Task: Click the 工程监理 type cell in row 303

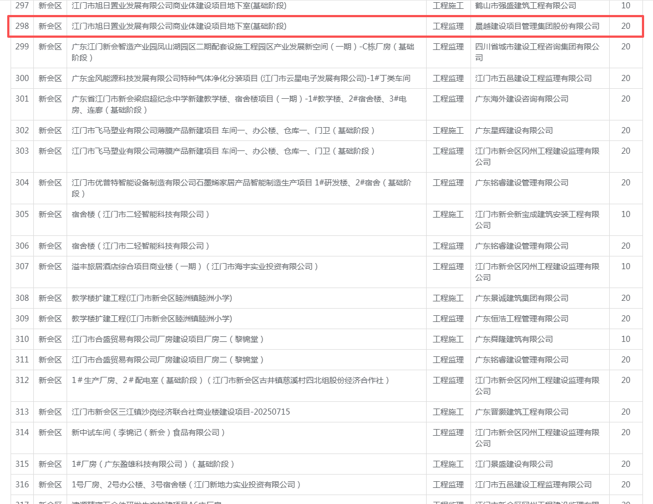Action: click(448, 151)
